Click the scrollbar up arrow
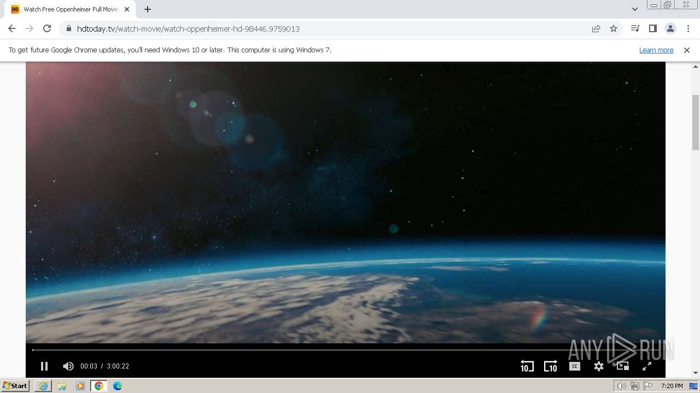Image resolution: width=700 pixels, height=393 pixels. (x=696, y=65)
